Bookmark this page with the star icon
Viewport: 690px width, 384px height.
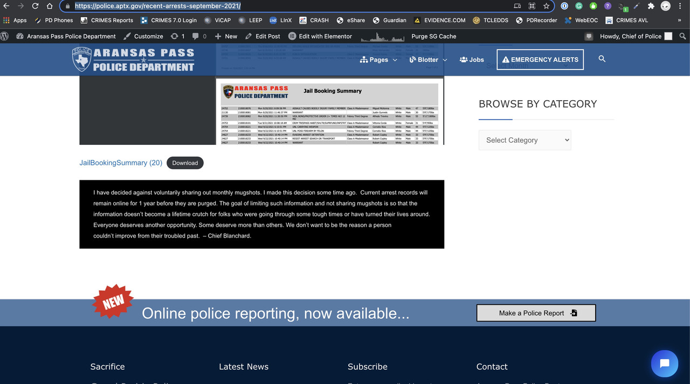coord(546,6)
